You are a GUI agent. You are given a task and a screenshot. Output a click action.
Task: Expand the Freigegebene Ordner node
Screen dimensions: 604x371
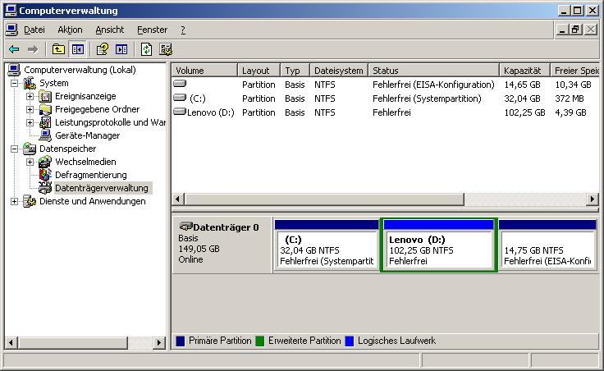pos(30,109)
